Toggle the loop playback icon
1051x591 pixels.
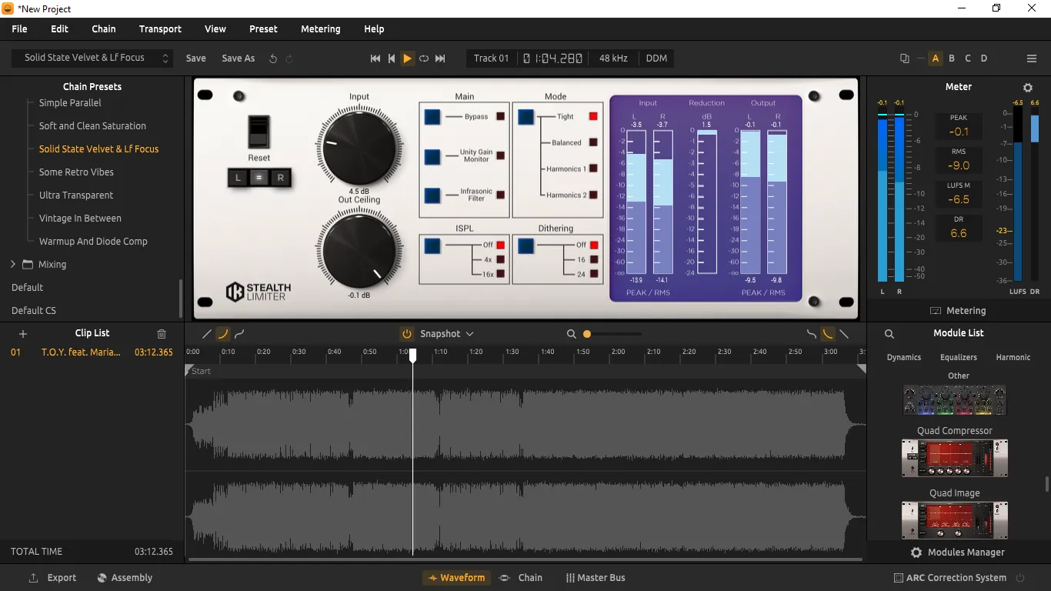pos(424,58)
